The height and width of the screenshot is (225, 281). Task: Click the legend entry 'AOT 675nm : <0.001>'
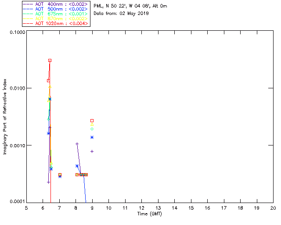point(56,14)
